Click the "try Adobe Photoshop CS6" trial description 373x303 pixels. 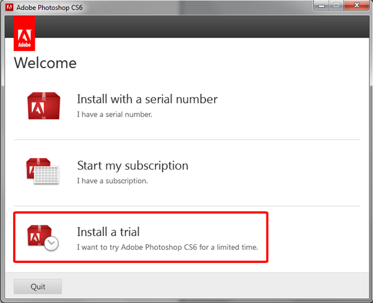(167, 247)
